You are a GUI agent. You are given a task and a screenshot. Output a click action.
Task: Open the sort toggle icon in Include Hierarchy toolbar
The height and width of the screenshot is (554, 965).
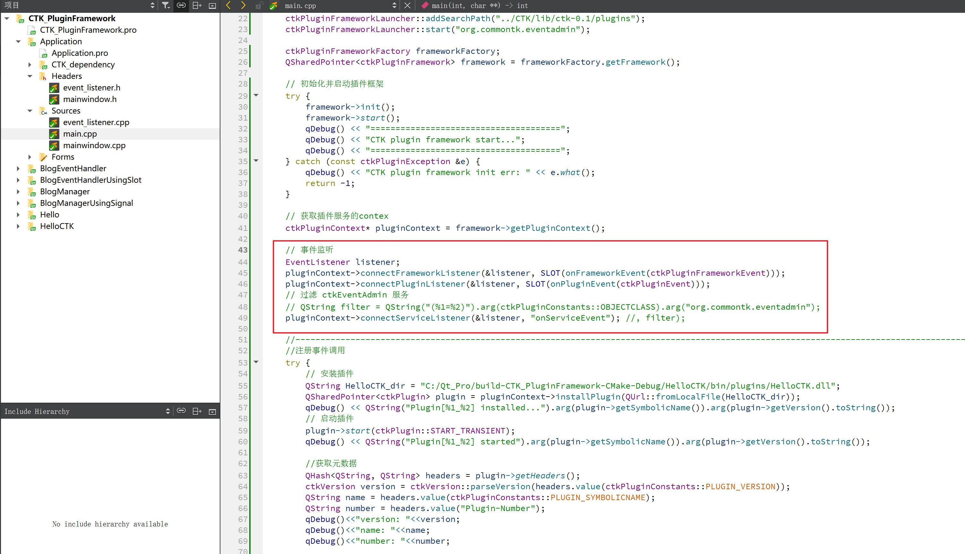pyautogui.click(x=168, y=411)
